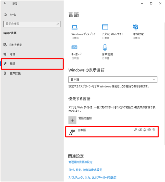Click the large A字 icon of 日本語 entry
The image size is (165, 182).
(x=72, y=132)
